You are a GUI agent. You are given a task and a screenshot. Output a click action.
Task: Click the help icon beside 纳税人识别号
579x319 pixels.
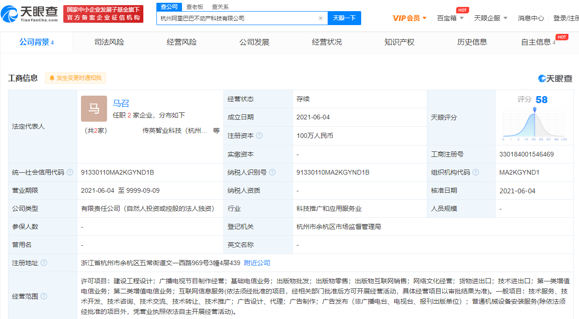[x=272, y=172]
